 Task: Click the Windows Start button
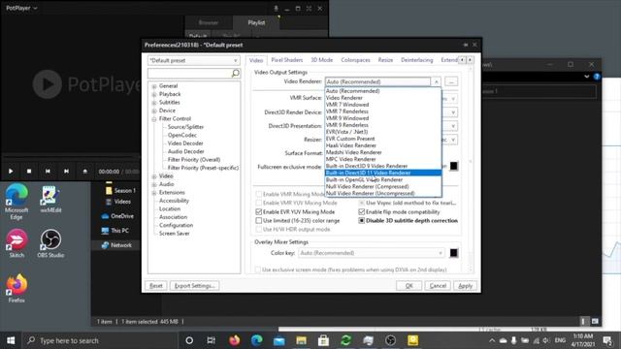coord(11,340)
